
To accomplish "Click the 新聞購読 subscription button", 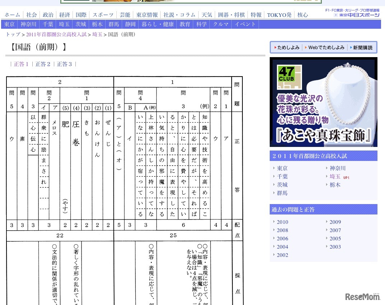I will [x=362, y=47].
